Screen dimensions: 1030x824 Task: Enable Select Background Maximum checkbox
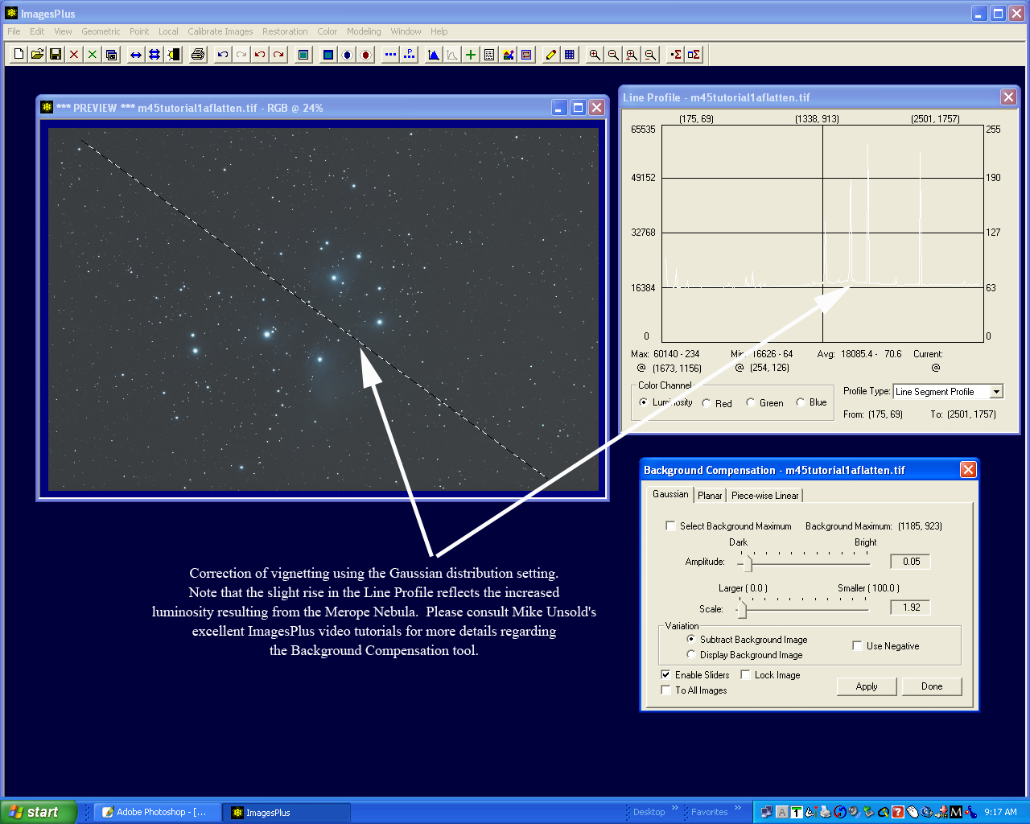click(x=670, y=526)
